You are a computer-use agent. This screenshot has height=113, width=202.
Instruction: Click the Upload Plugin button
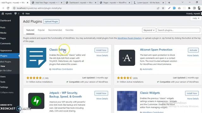51,21
